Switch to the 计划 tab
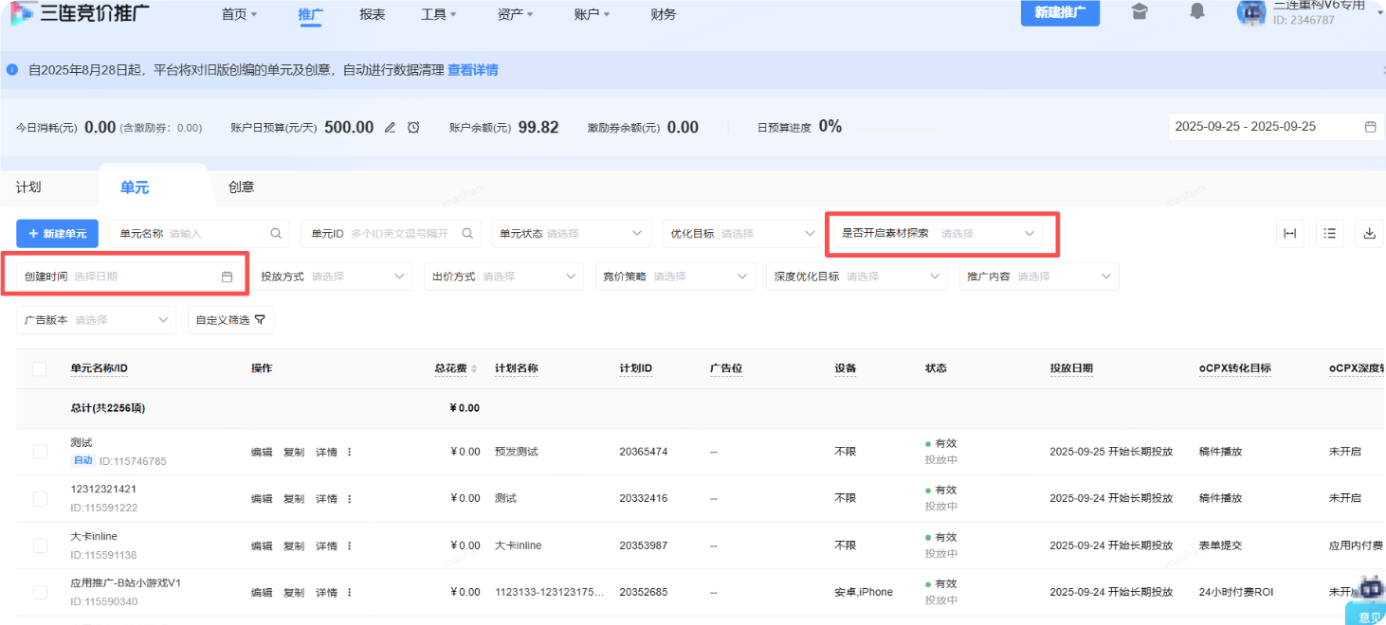Viewport: 1386px width, 625px height. coord(28,187)
